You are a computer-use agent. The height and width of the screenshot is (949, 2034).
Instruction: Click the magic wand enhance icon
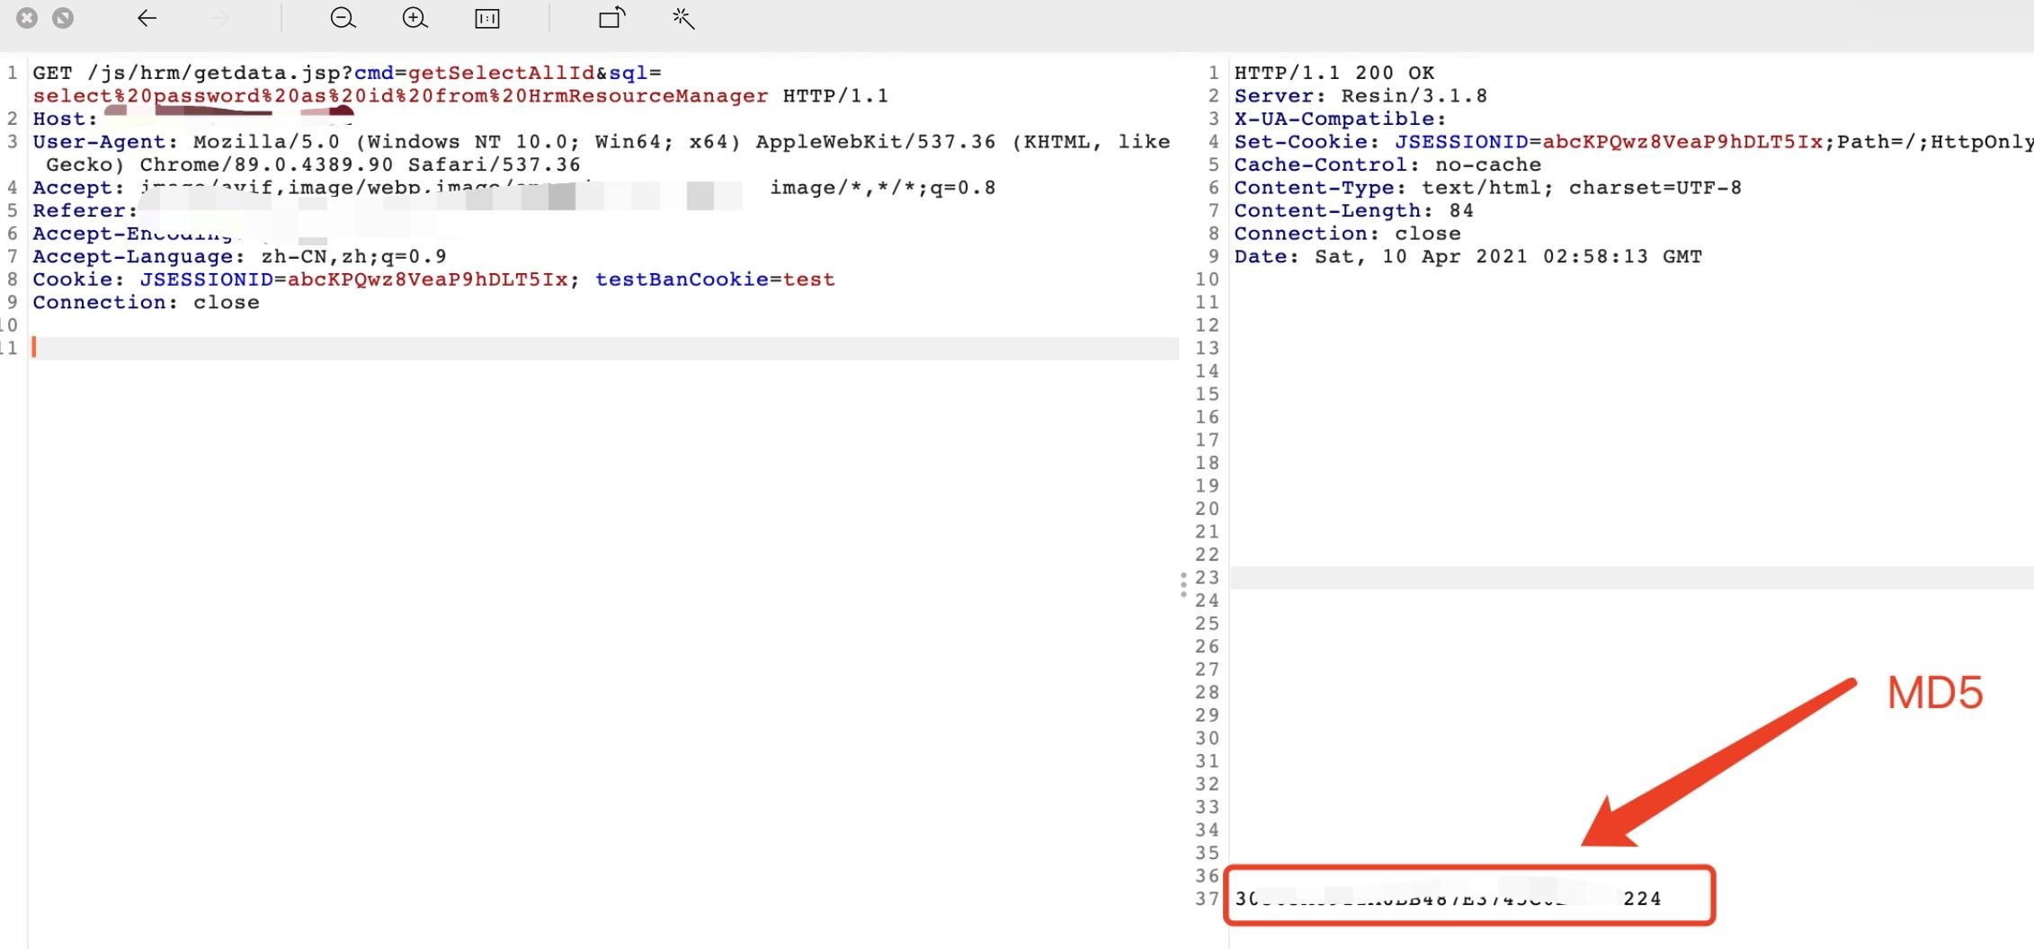tap(683, 18)
